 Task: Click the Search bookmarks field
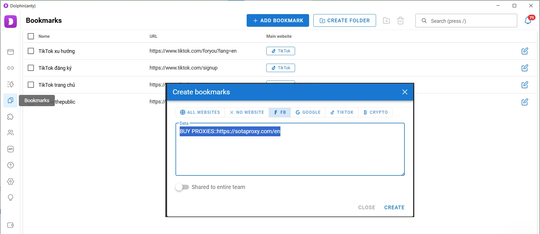(466, 21)
